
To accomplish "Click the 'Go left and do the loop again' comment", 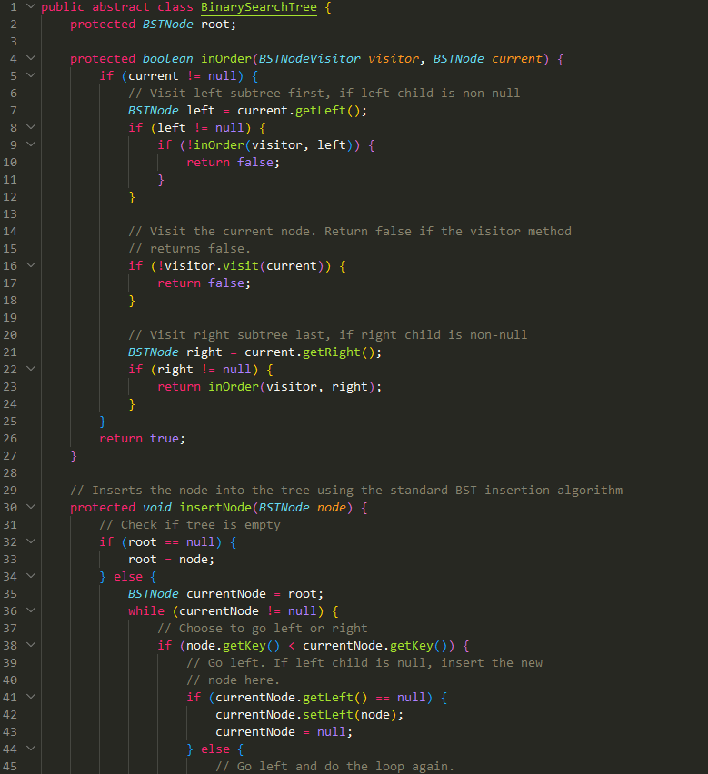I will point(334,767).
